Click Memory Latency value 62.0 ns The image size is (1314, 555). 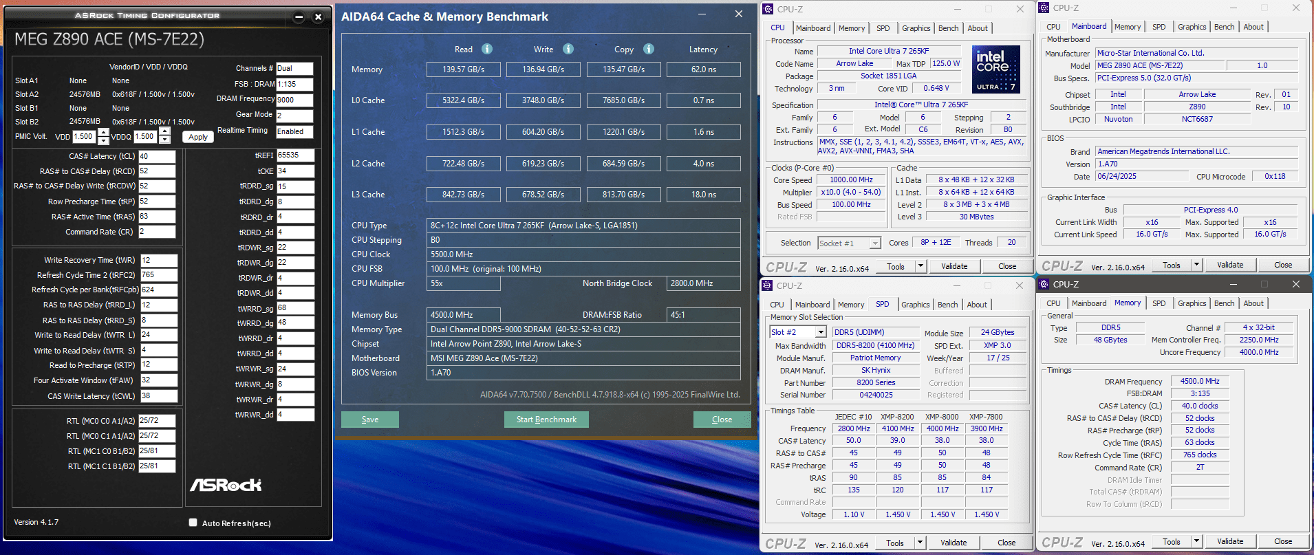704,69
